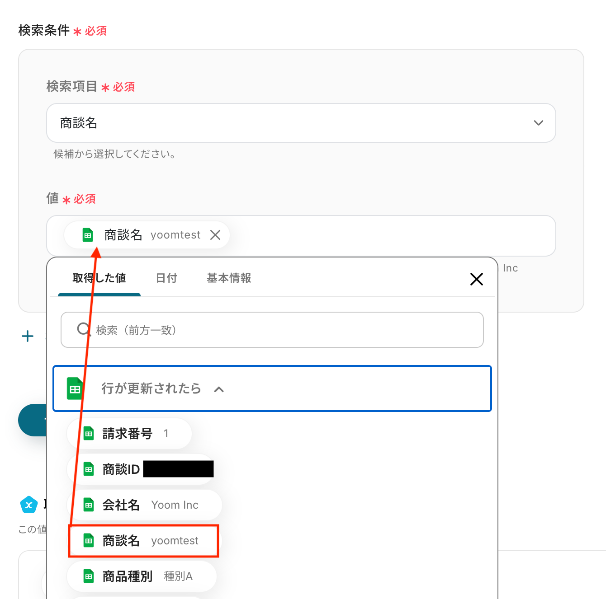Open the 検索項目 dropdown showing 商談名

(x=301, y=123)
